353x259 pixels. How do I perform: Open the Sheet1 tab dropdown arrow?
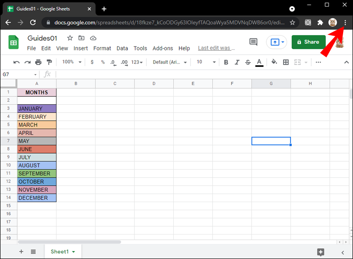point(73,252)
